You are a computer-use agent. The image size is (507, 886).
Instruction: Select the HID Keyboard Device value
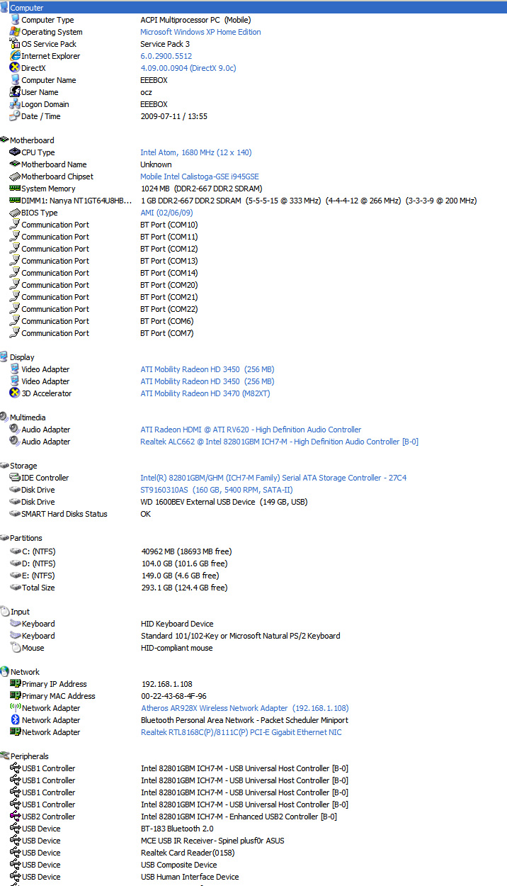[x=177, y=624]
